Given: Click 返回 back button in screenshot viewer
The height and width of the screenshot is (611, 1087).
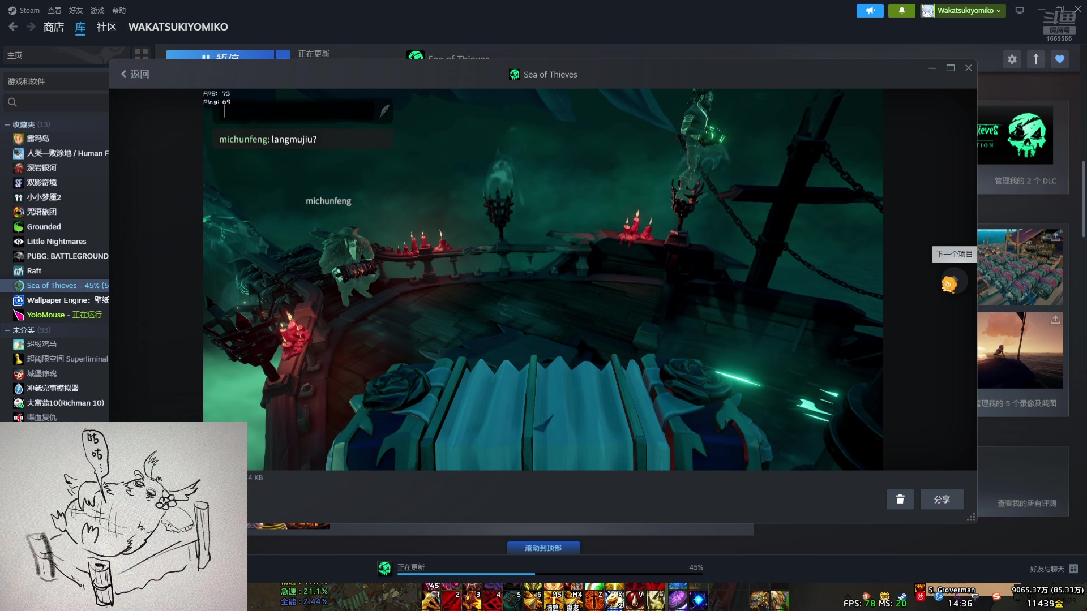Looking at the screenshot, I should (x=135, y=74).
